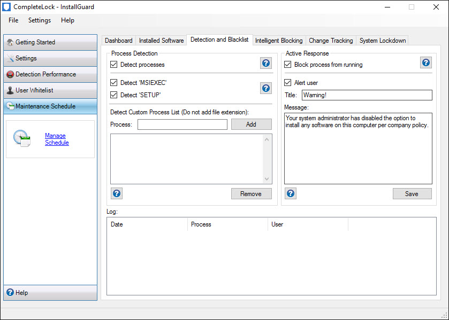The image size is (449, 320).
Task: Click the Save button in Active Response
Action: [412, 193]
